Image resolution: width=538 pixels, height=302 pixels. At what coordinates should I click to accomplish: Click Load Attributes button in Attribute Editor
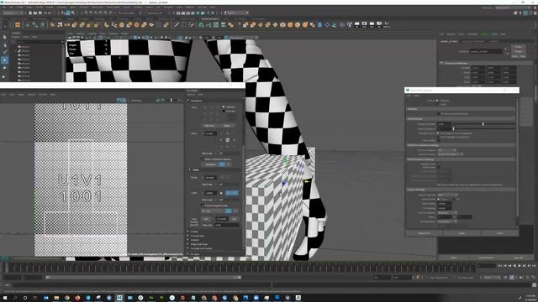(486, 258)
